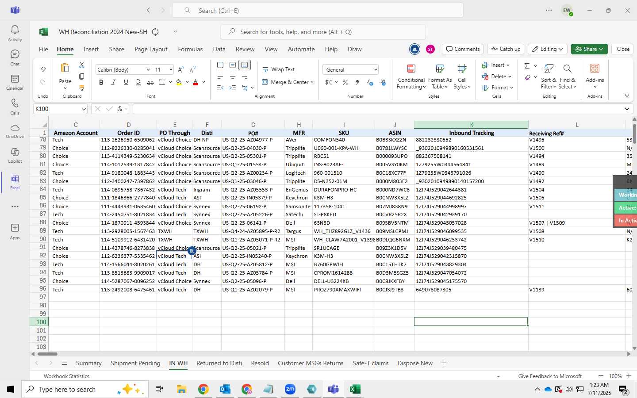Open the font color red A swatch
This screenshot has width=637, height=398.
[196, 82]
